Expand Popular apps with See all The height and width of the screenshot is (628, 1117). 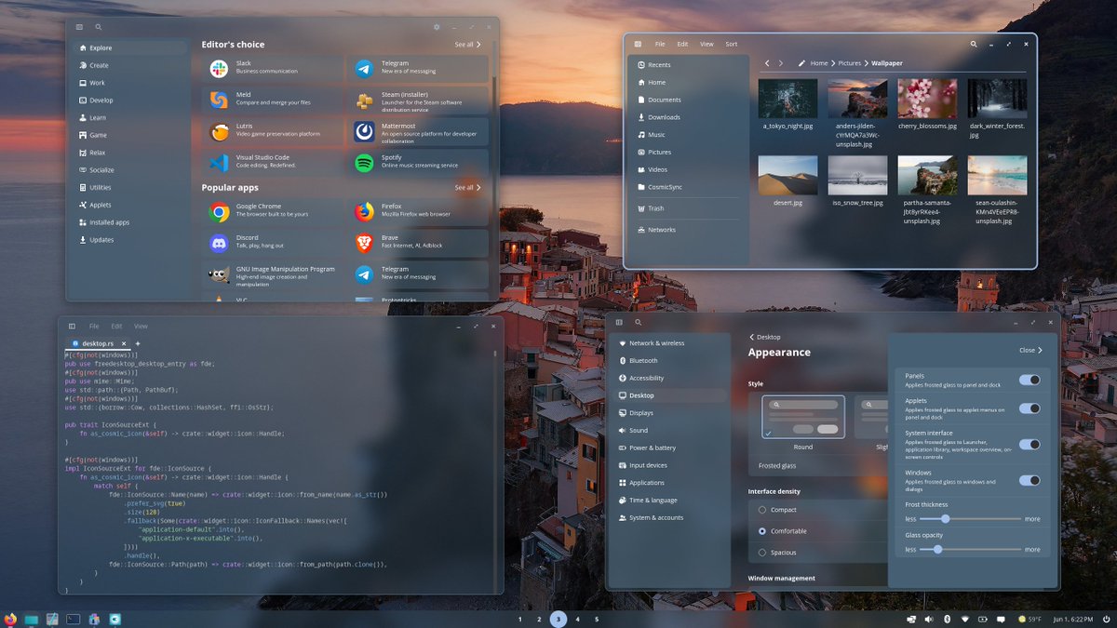(x=468, y=188)
